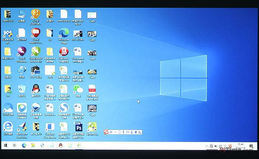Select the Photoshop PSD file icon
This screenshot has height=159, width=259.
[x=78, y=127]
